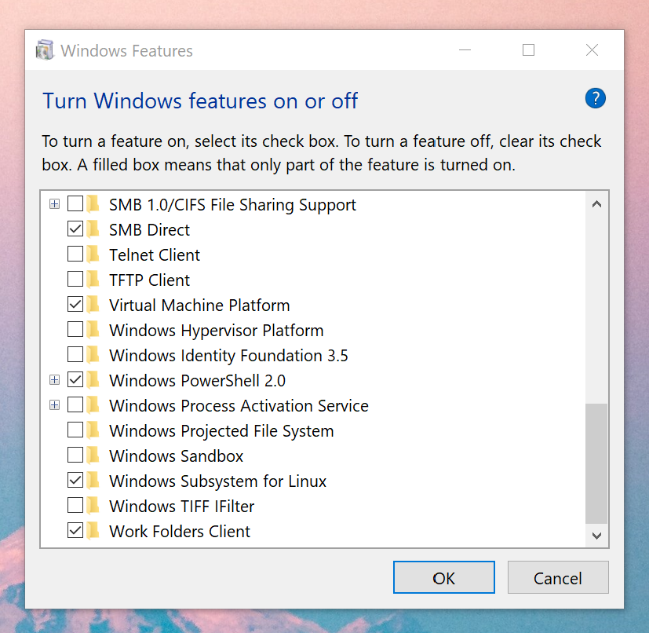Click folder icon beside Windows Projected File System
Screen dimensions: 649x633
[93, 430]
